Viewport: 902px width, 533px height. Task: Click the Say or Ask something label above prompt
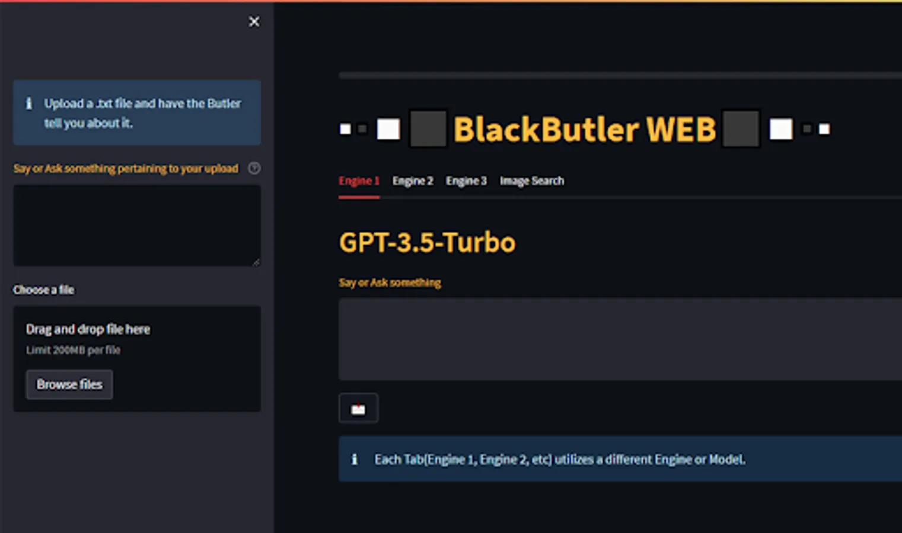click(x=390, y=282)
